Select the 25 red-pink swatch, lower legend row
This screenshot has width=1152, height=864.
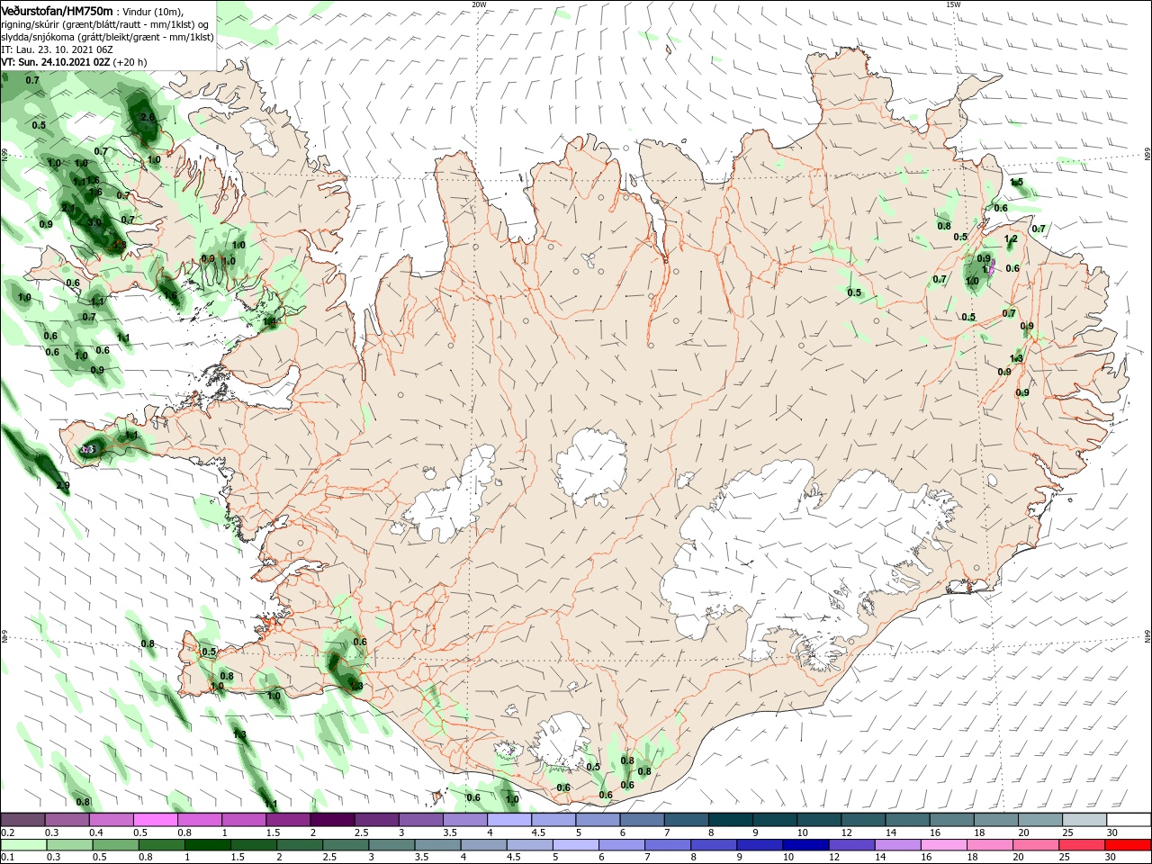click(1082, 845)
